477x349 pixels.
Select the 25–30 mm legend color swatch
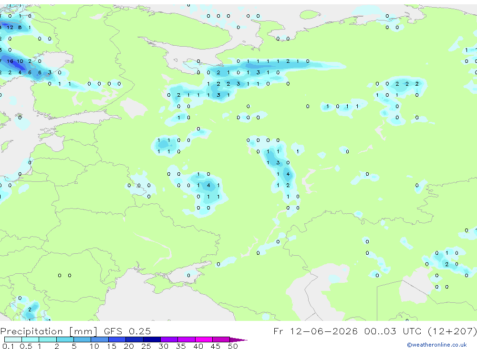tap(152, 339)
